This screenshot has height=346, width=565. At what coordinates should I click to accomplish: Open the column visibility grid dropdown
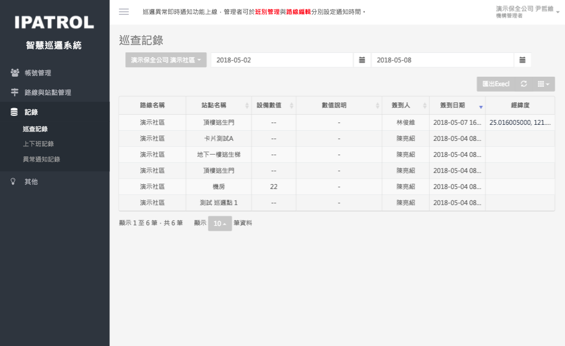pos(544,84)
